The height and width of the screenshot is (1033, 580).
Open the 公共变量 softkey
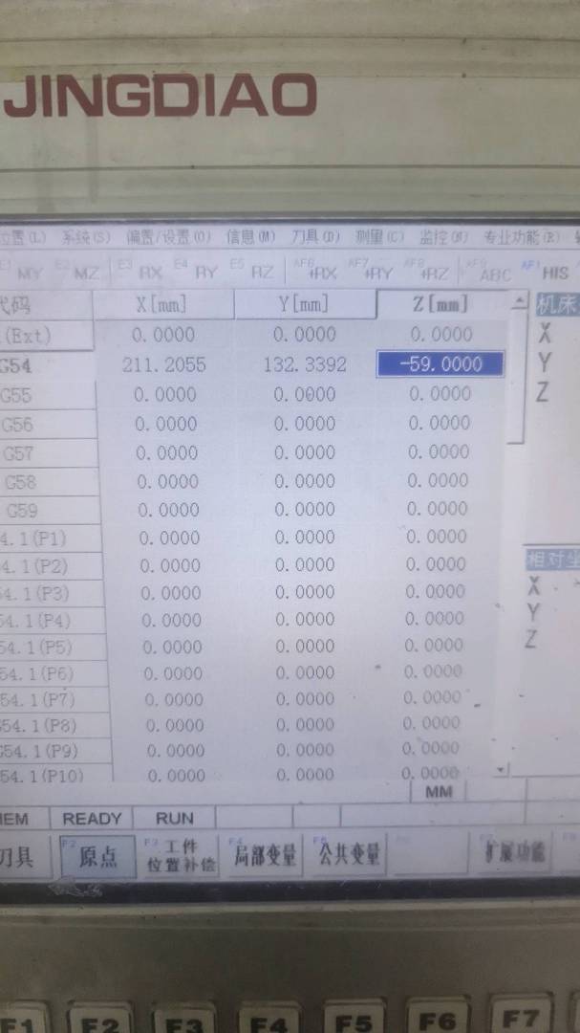click(x=348, y=854)
